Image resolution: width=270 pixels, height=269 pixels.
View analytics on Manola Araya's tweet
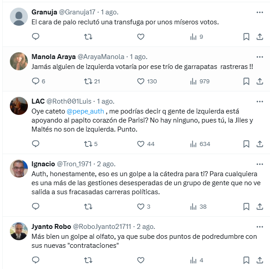(194, 81)
